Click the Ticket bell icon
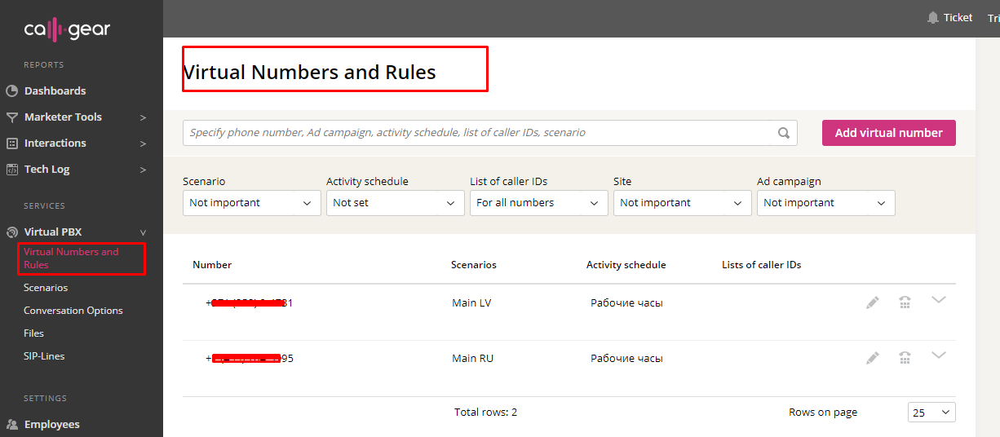Viewport: 1000px width, 437px height. (x=933, y=17)
